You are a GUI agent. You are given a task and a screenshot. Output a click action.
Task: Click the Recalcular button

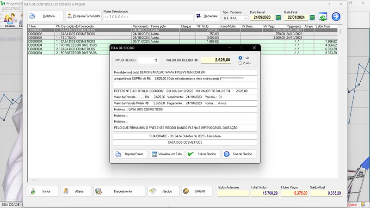(207, 16)
